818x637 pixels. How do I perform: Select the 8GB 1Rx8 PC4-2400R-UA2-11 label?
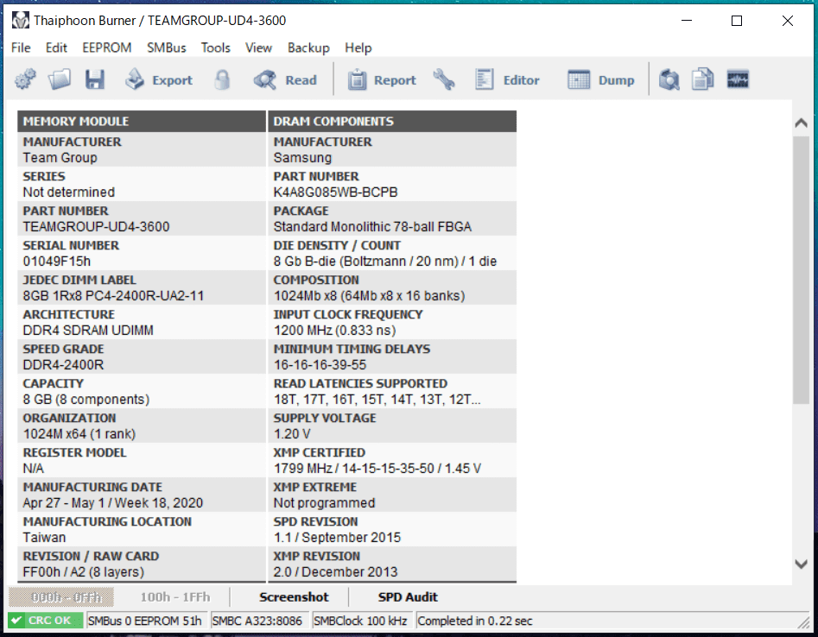tap(113, 295)
